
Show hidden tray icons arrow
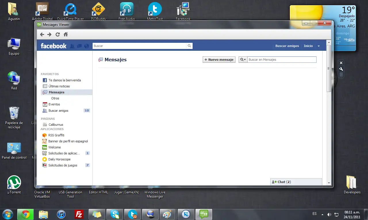[x=322, y=214]
